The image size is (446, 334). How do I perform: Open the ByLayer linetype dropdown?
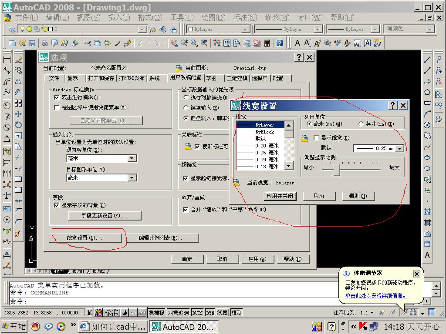318,29
